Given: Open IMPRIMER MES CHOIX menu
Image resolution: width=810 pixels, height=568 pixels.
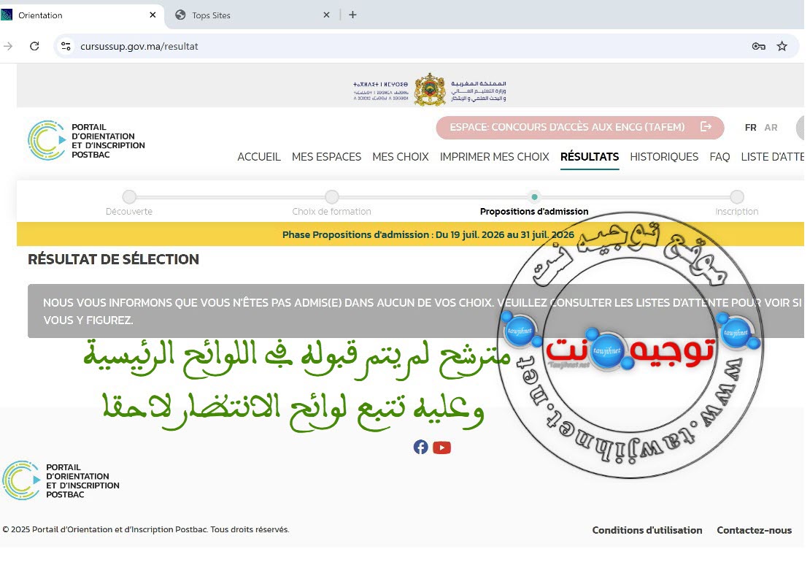Looking at the screenshot, I should click(494, 156).
